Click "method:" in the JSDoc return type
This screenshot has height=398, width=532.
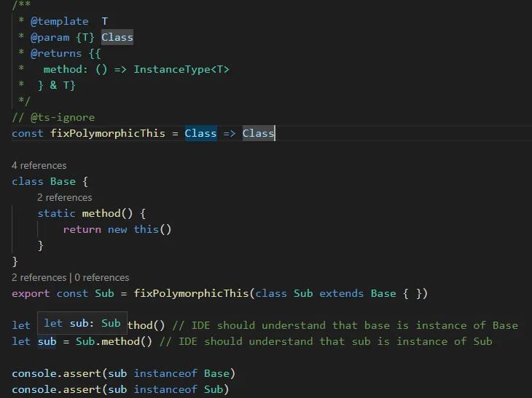point(66,69)
